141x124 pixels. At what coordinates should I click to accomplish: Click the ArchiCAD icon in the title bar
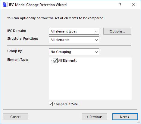click(x=5, y=5)
